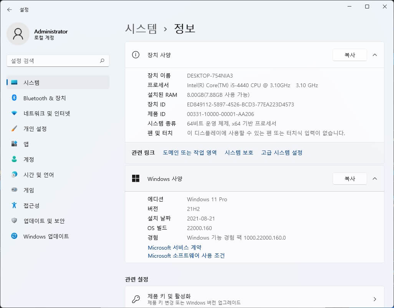Collapse the Windows 사양 section chevron
This screenshot has width=394, height=308.
[x=375, y=178]
